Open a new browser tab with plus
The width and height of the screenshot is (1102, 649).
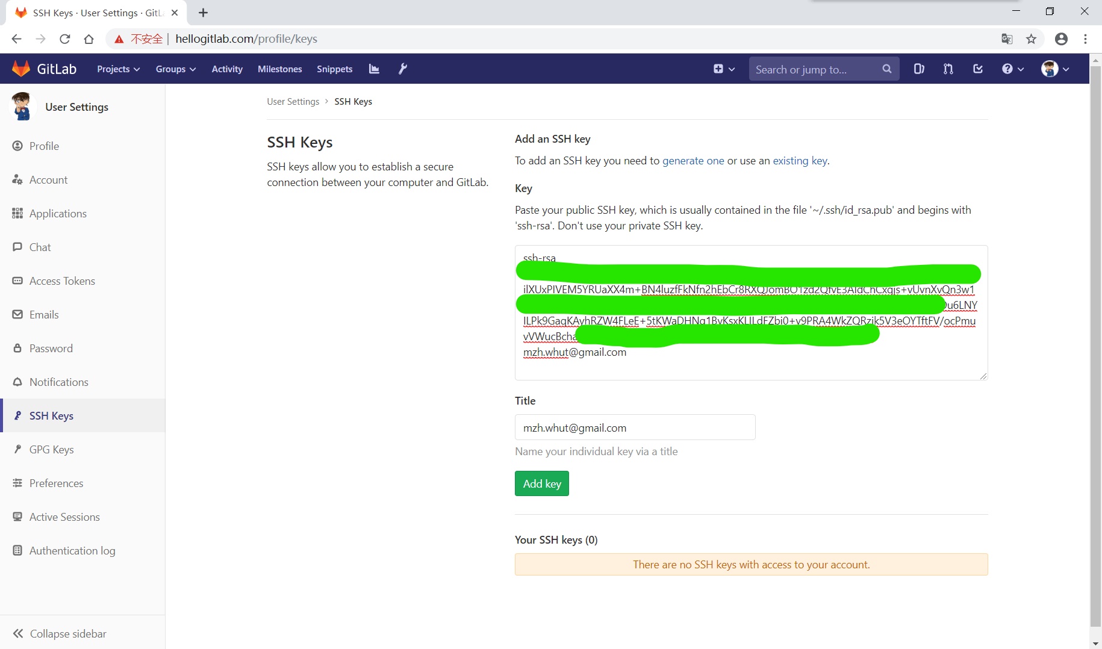point(203,13)
